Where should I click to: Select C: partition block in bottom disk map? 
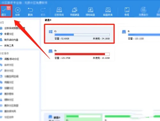(83, 117)
